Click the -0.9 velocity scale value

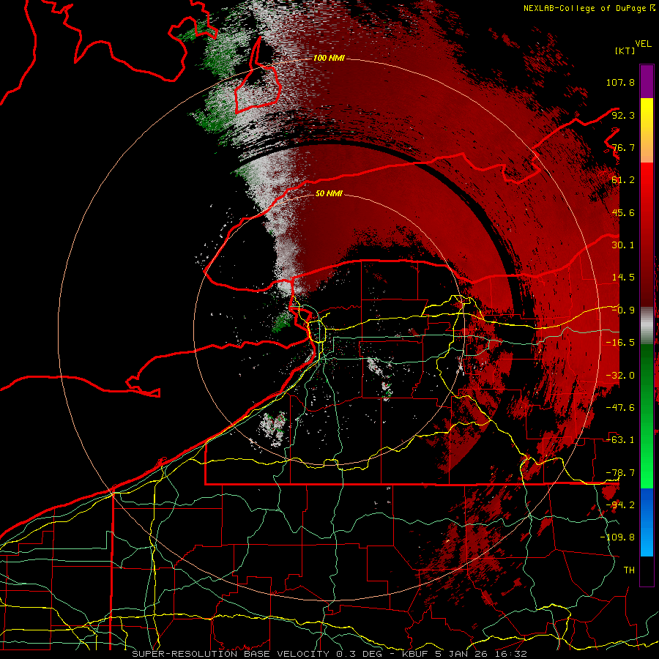[x=623, y=310]
